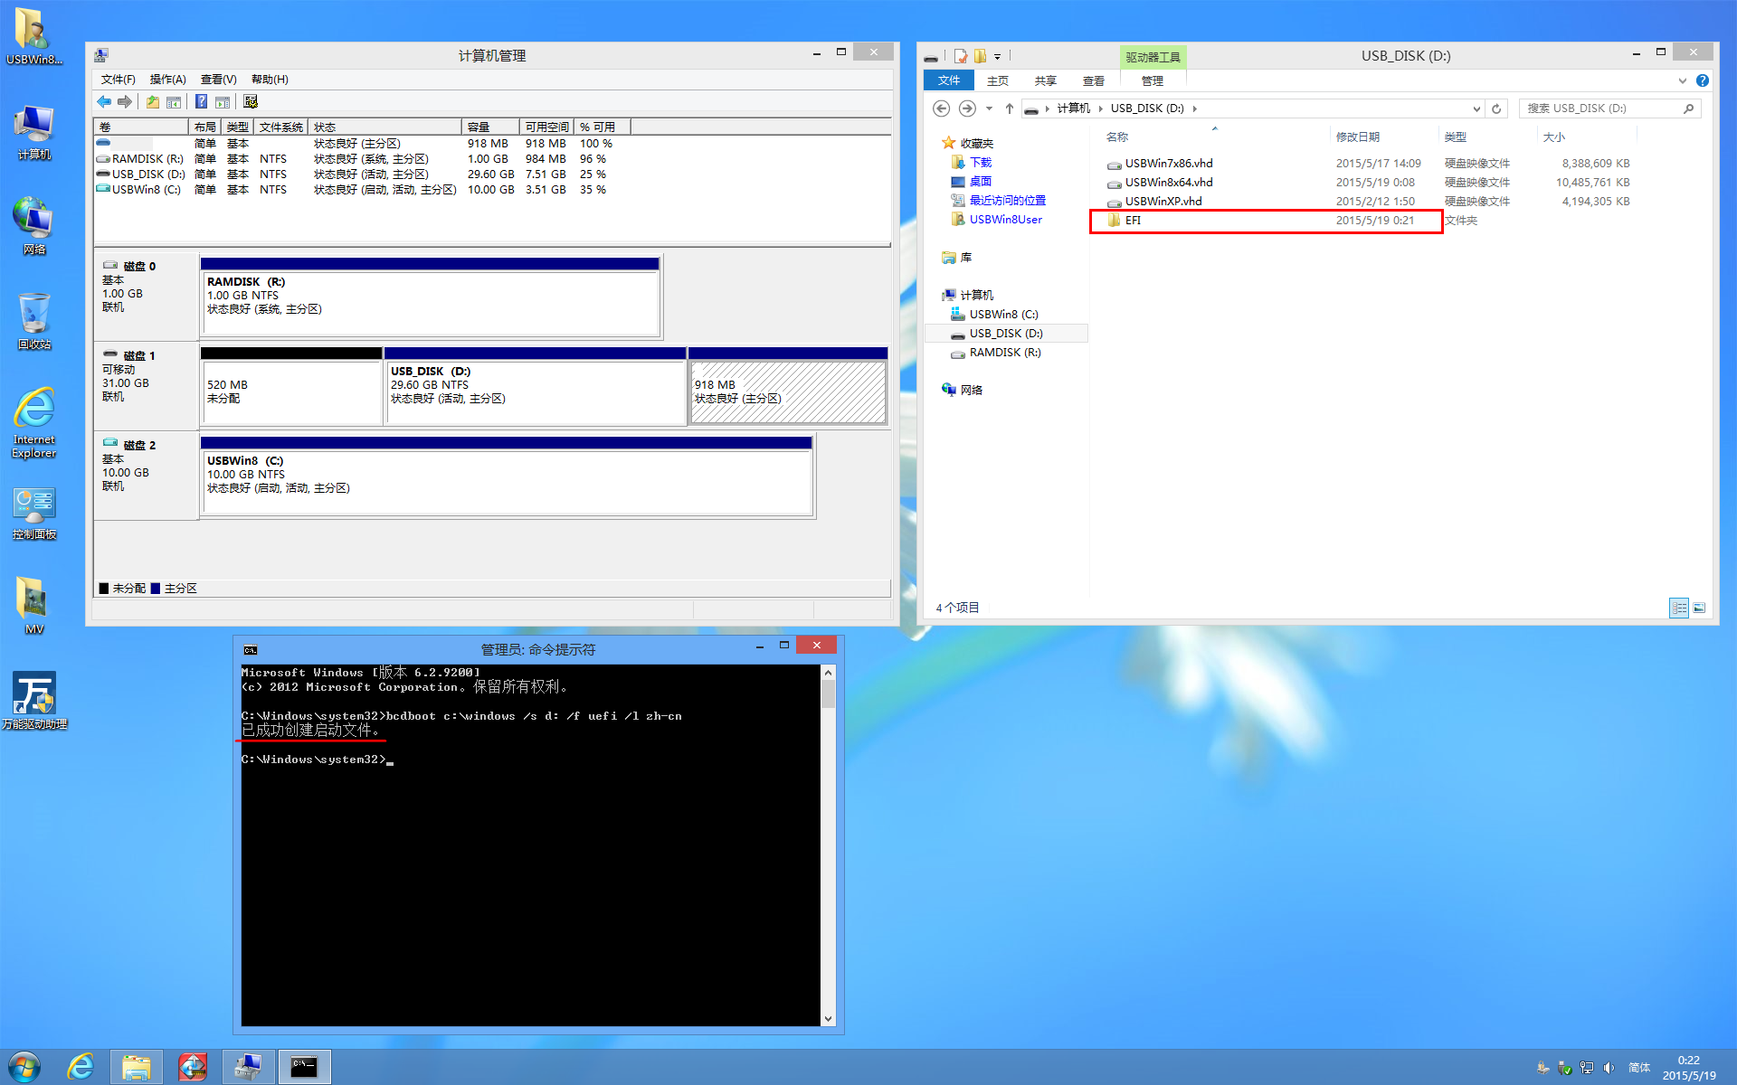
Task: Open the 帮助(H) menu
Action: pos(270,80)
